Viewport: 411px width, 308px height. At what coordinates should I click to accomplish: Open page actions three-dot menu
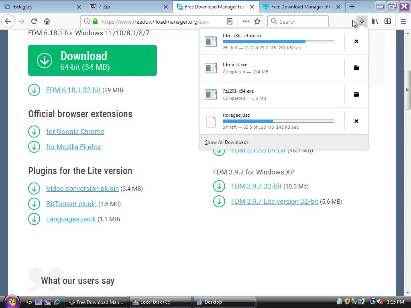click(246, 22)
